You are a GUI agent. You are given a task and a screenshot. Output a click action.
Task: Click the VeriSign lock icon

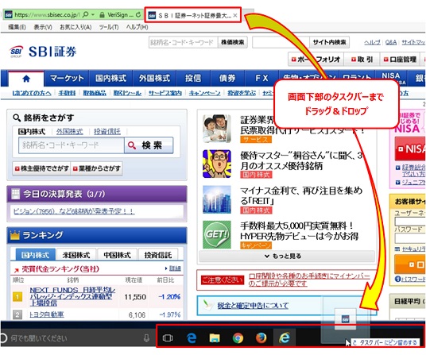point(102,14)
